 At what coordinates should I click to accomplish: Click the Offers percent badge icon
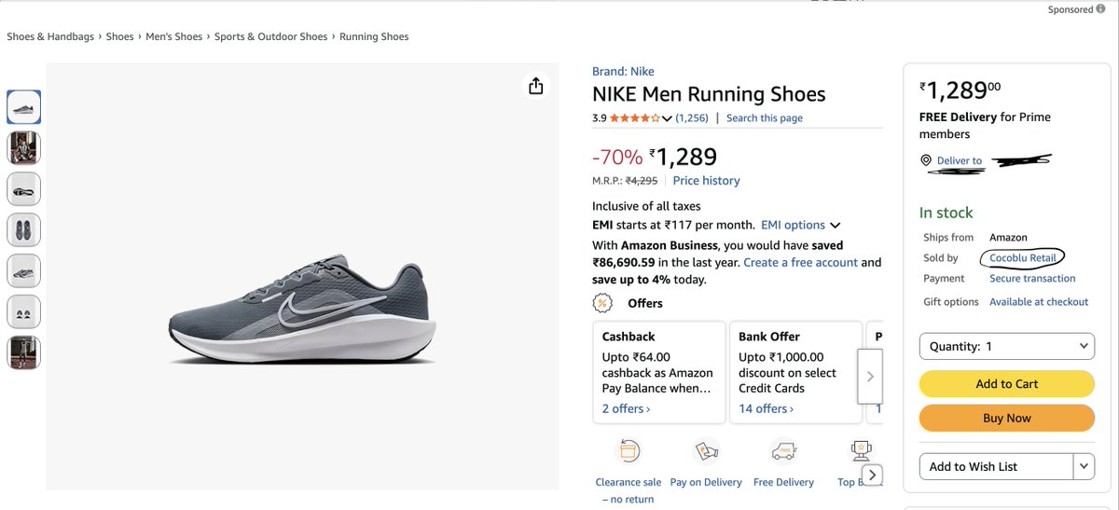point(602,303)
